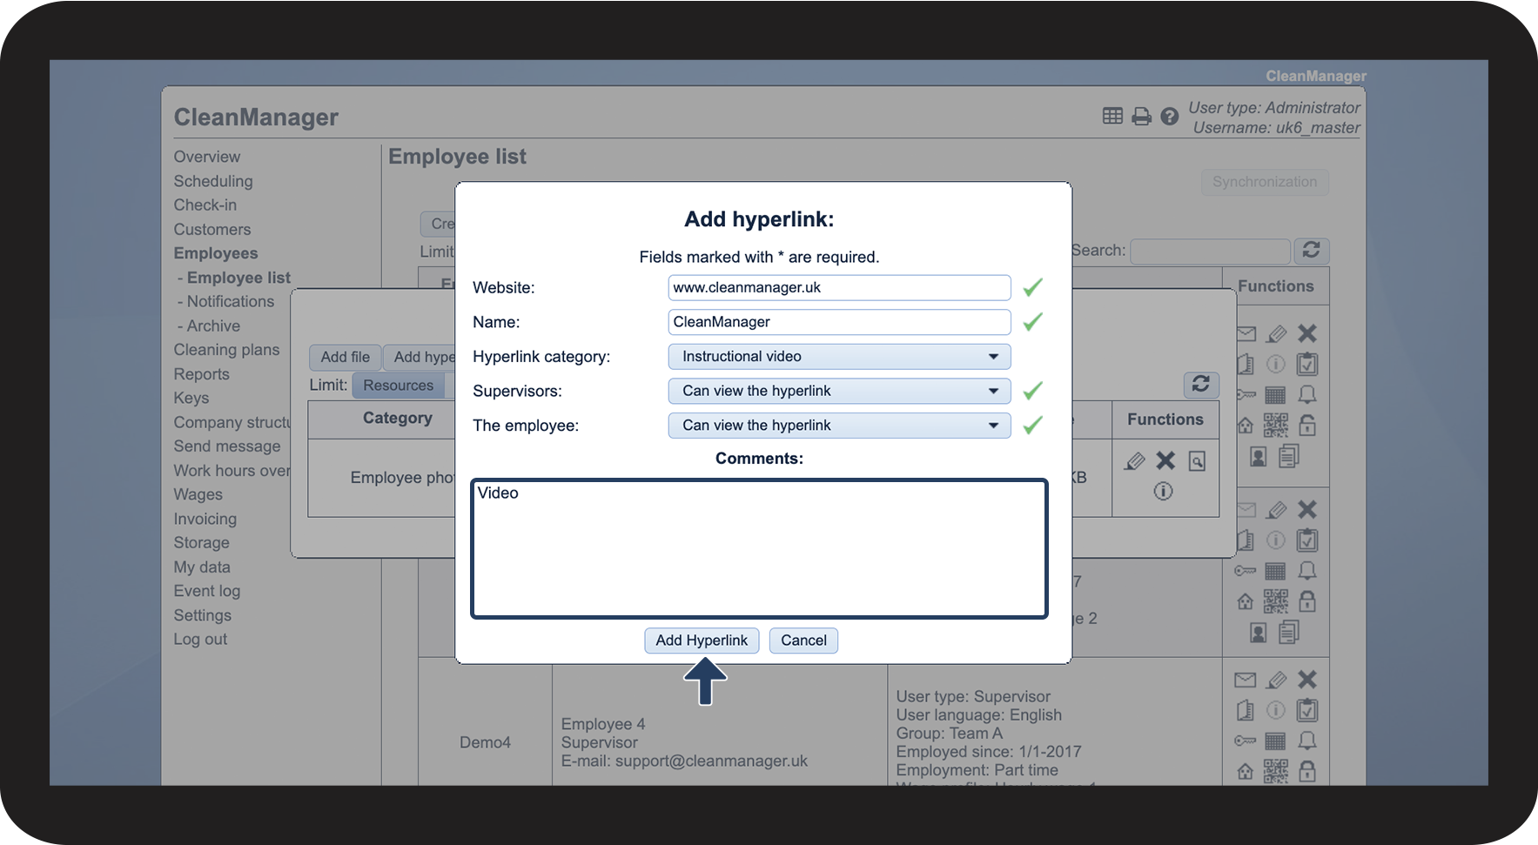Click the bell icon in the top employee row
Image resolution: width=1538 pixels, height=845 pixels.
tap(1307, 395)
